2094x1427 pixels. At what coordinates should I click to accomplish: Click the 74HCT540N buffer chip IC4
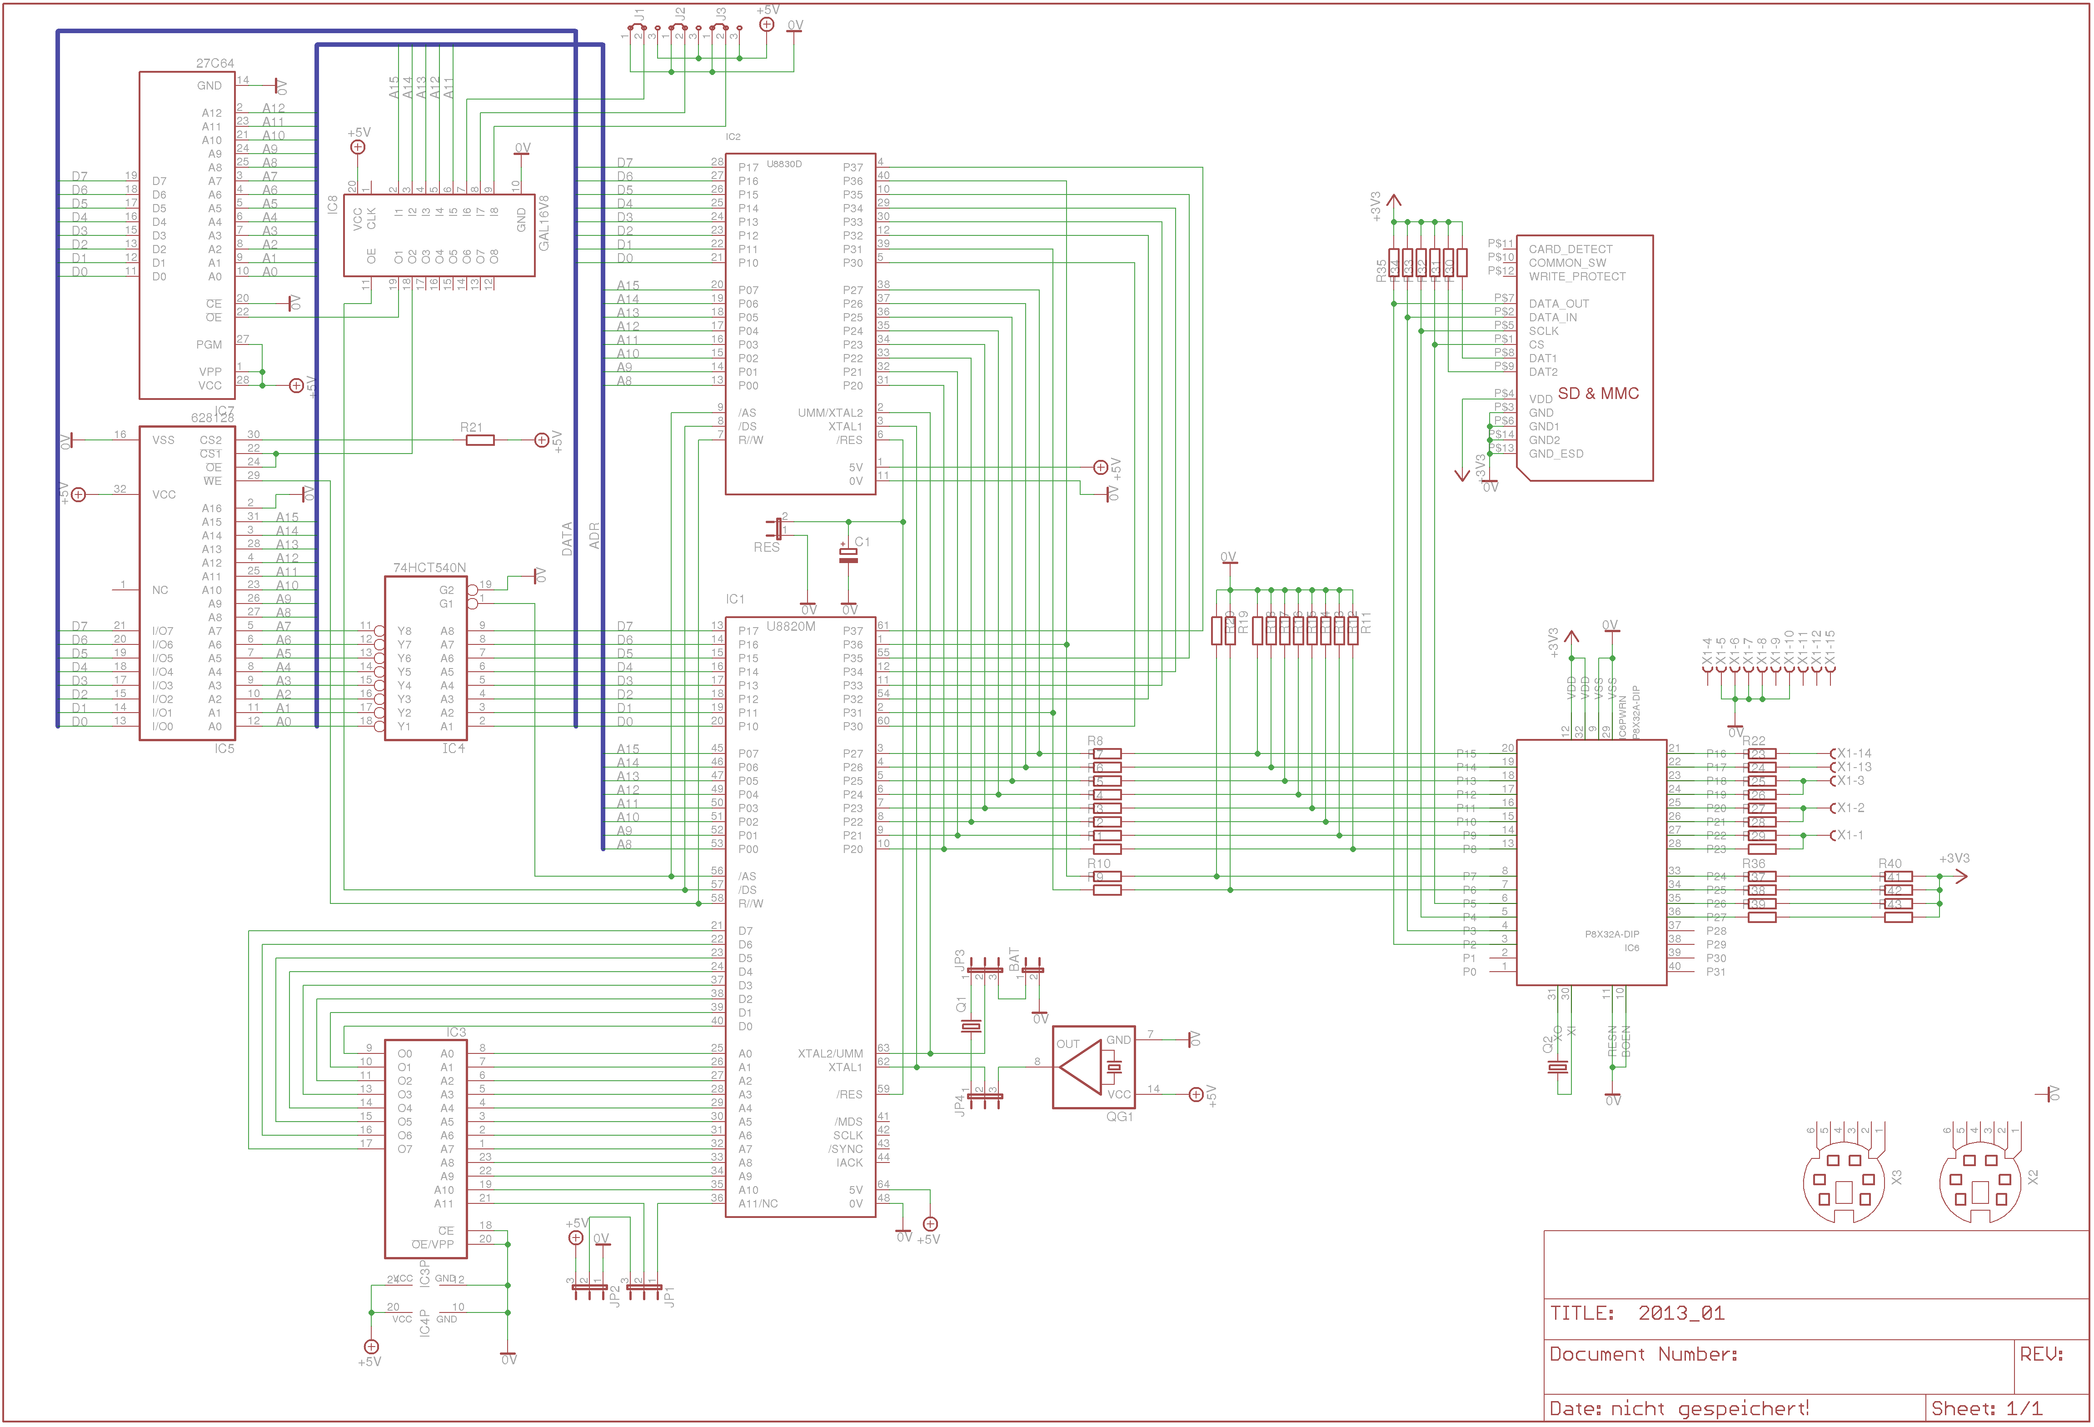425,658
